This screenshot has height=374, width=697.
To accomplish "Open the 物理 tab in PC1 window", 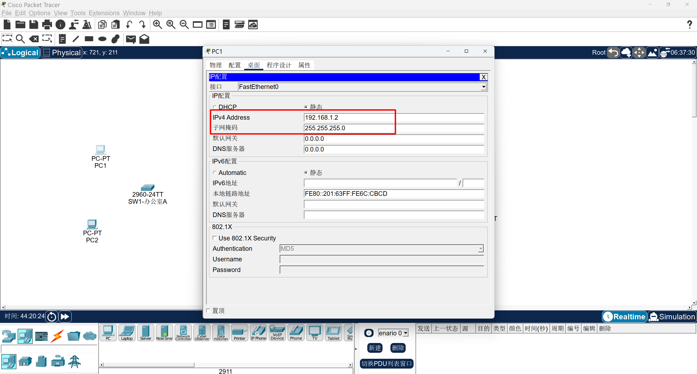I will click(x=216, y=65).
